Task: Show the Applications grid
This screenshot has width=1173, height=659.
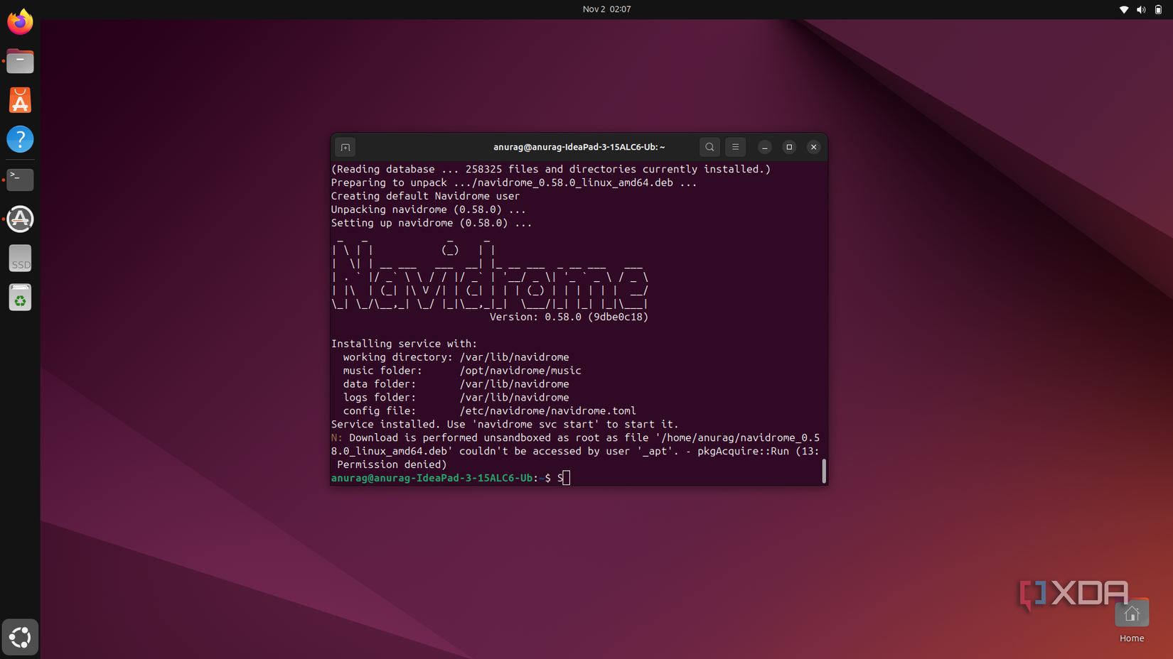Action: click(x=20, y=637)
